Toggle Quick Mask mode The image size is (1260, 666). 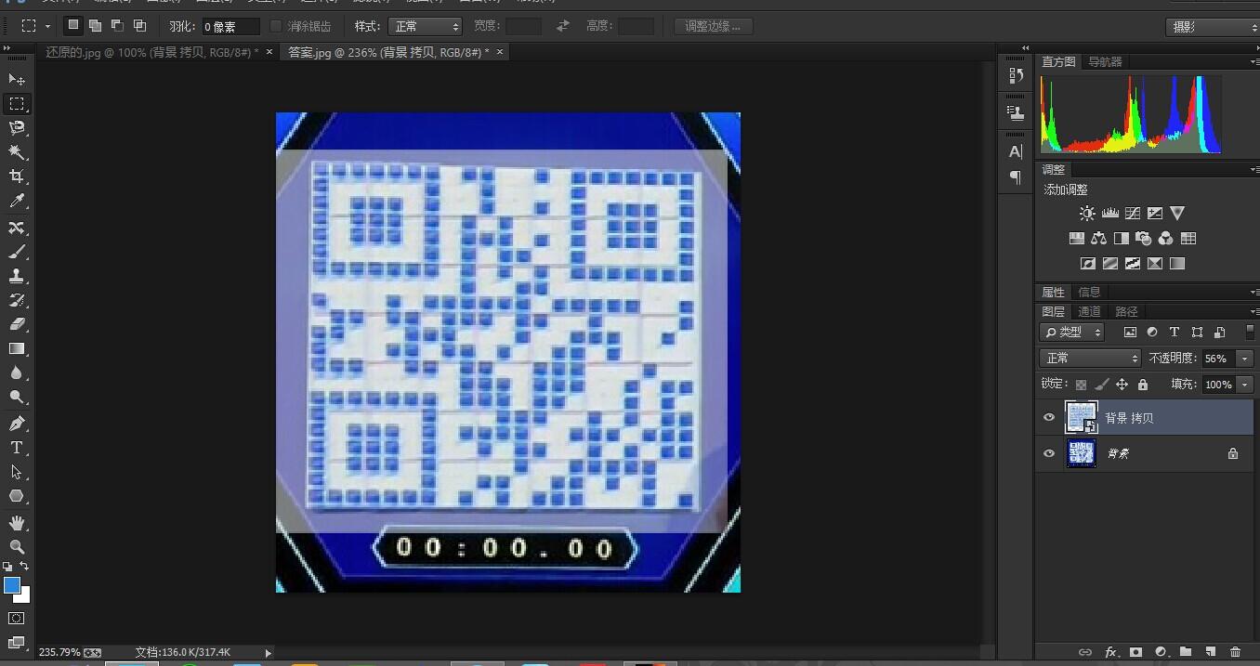coord(17,618)
